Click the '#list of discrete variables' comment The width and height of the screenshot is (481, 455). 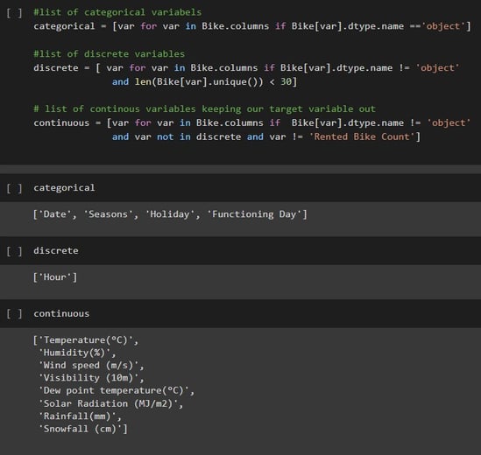(110, 54)
